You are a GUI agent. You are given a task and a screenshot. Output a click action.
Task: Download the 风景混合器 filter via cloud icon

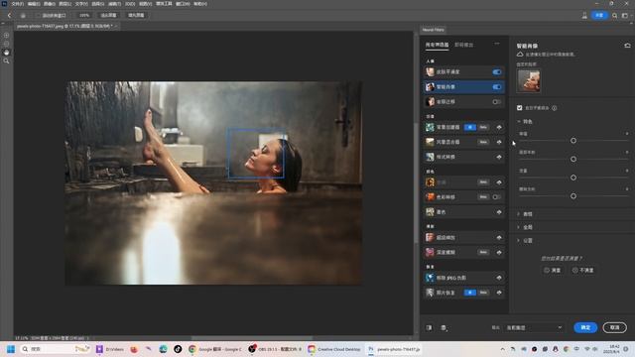pos(499,142)
